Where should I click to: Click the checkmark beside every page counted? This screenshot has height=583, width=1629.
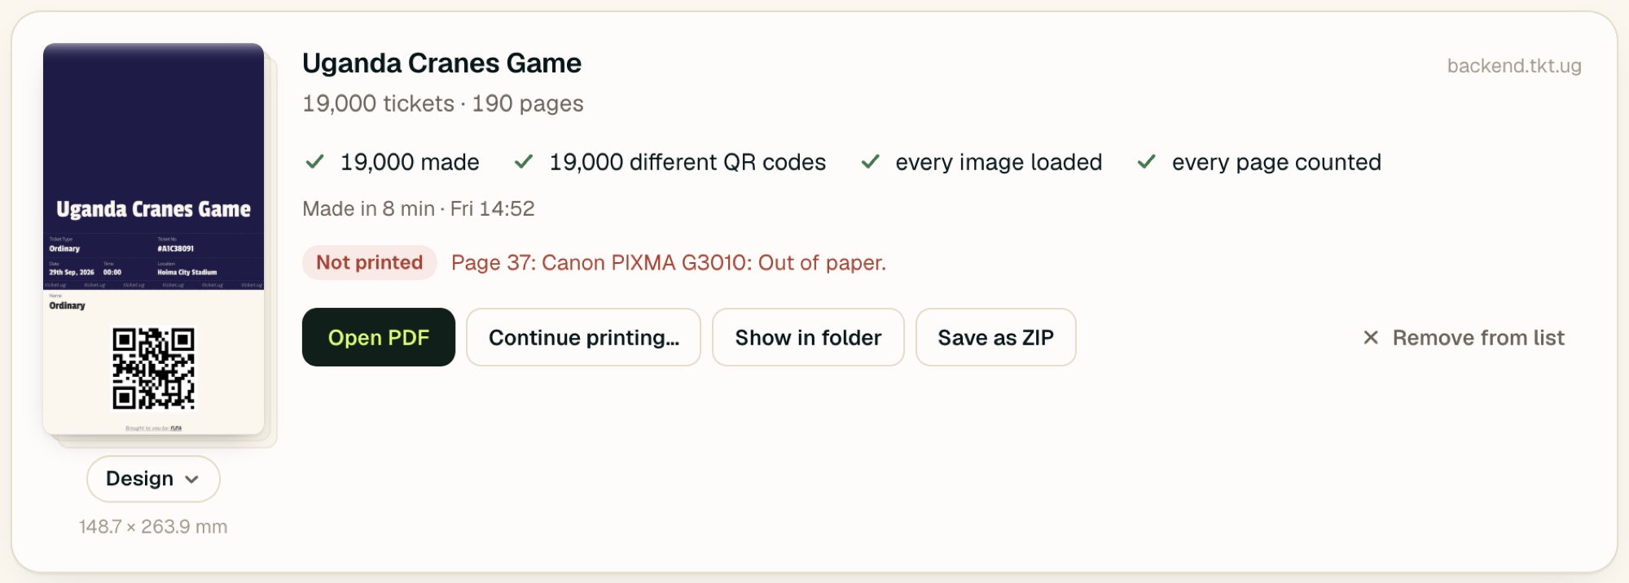(x=1147, y=161)
